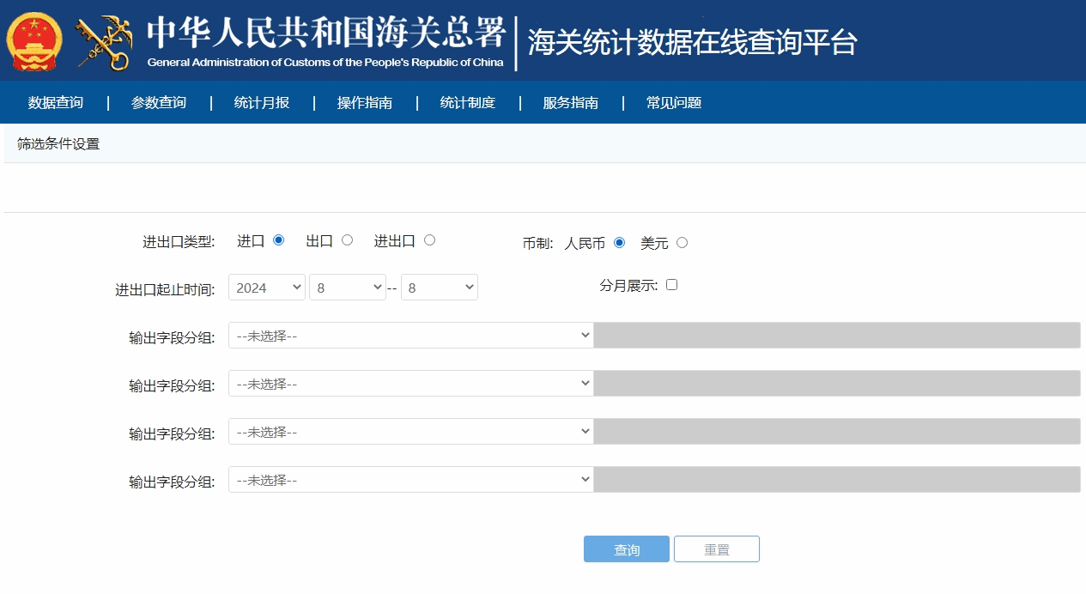Image resolution: width=1086 pixels, height=594 pixels.
Task: Expand the last 输出字段分组 dropdown
Action: tap(410, 479)
